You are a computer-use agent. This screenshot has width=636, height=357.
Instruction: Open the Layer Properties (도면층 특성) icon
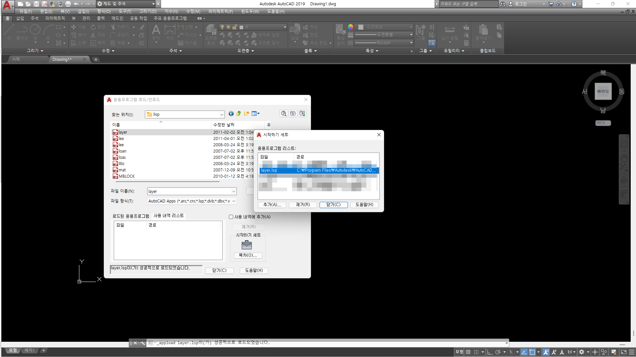[211, 34]
